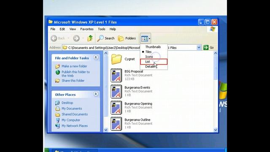
Task: Choose Details view option
Action: click(154, 67)
